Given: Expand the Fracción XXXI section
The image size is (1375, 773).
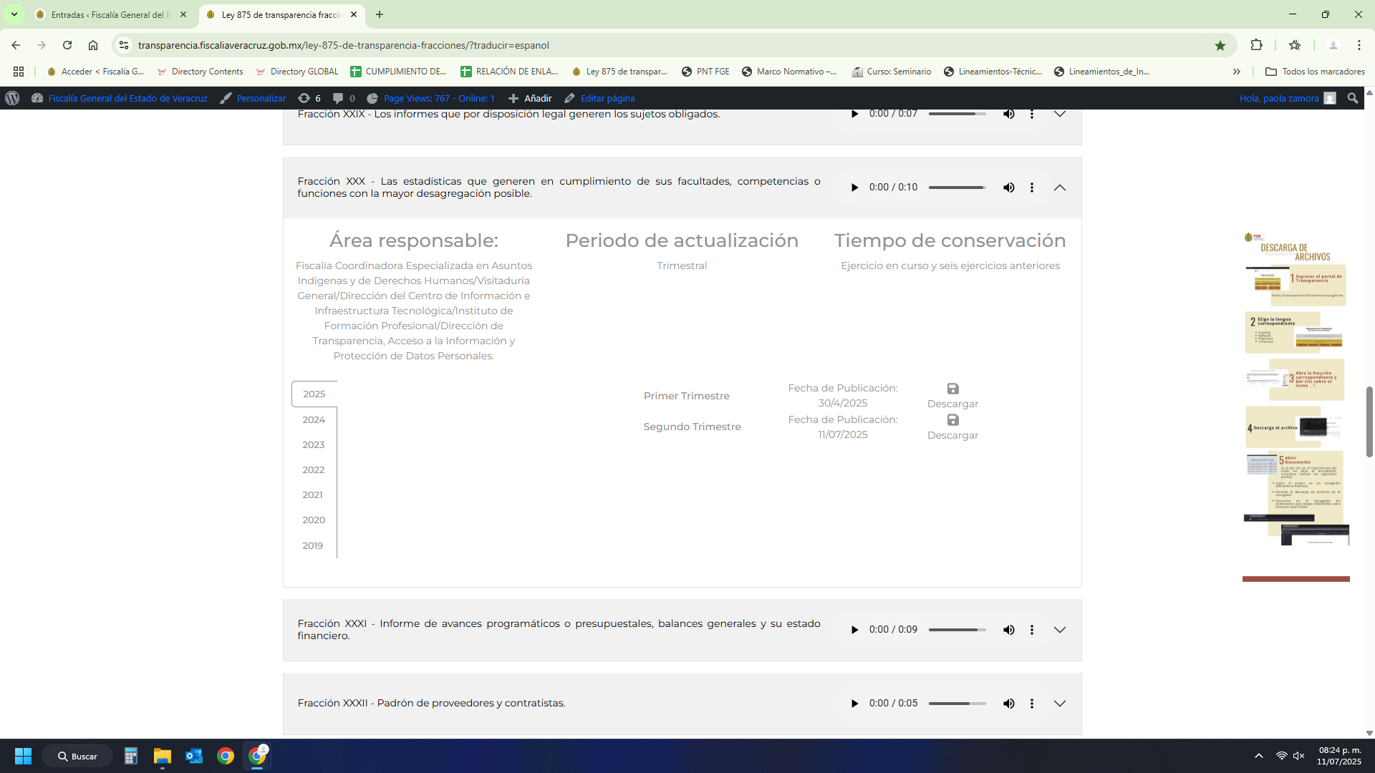Looking at the screenshot, I should pos(1059,630).
